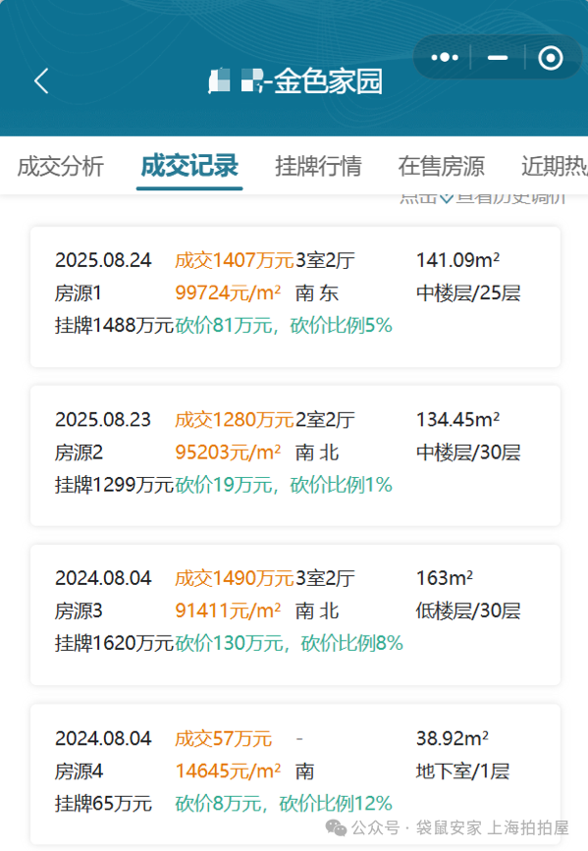Click the area value 163m²
Screen dimensions: 588x851
point(444,578)
